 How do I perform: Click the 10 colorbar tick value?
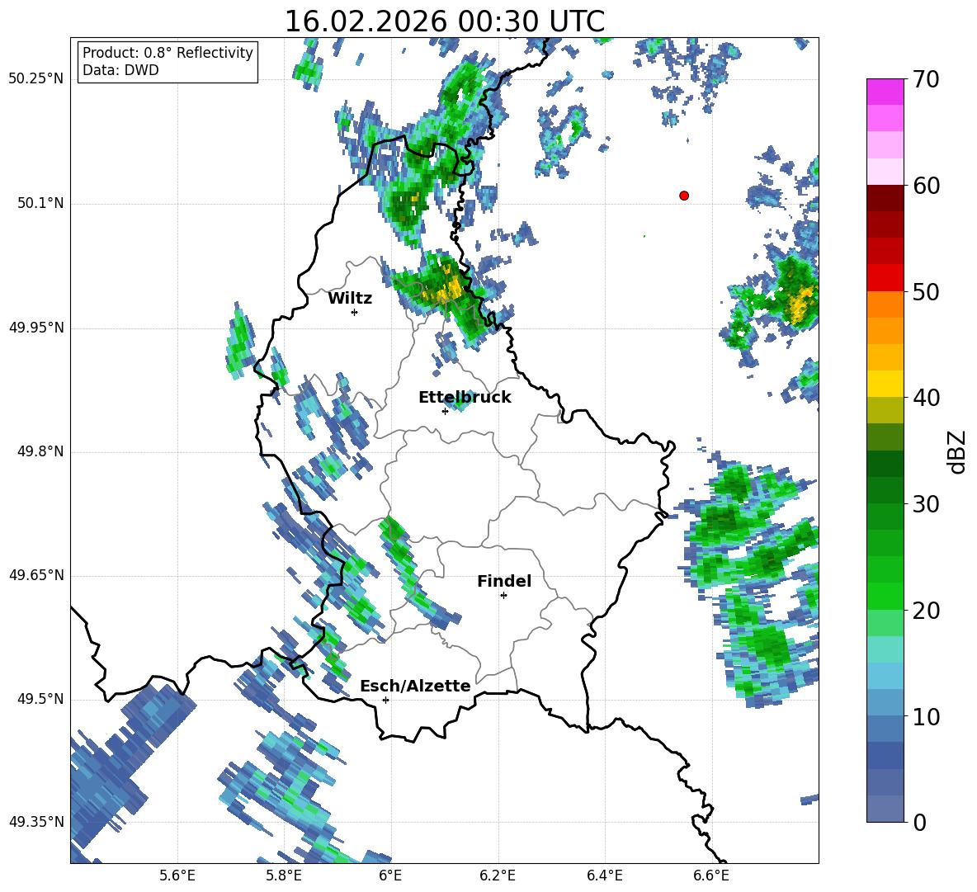click(x=925, y=716)
